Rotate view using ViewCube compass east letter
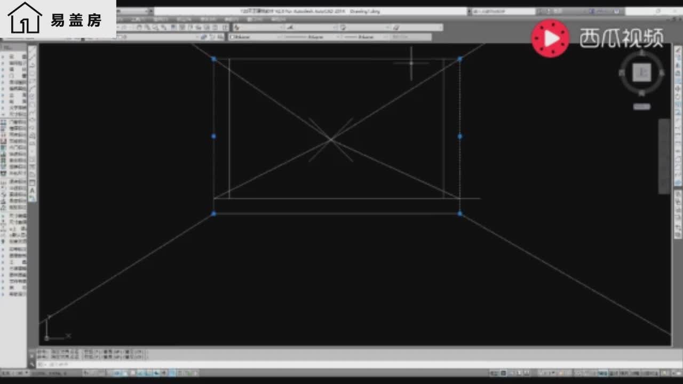The image size is (683, 384). (662, 73)
